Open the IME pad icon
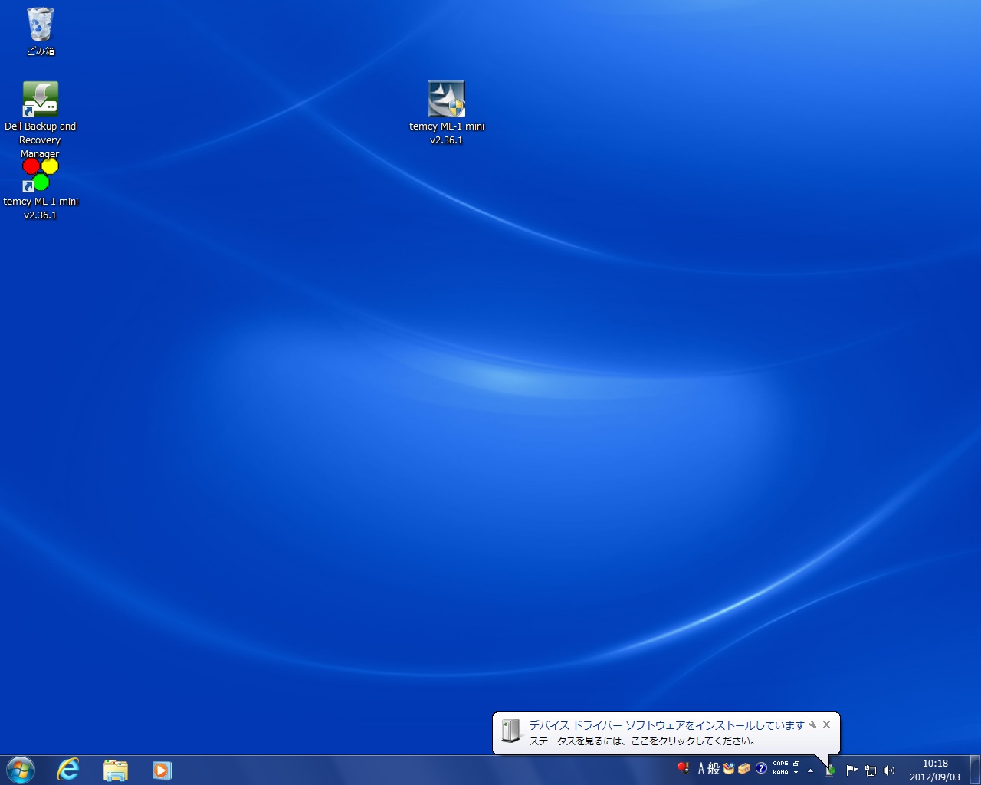Viewport: 981px width, 785px height. [729, 768]
